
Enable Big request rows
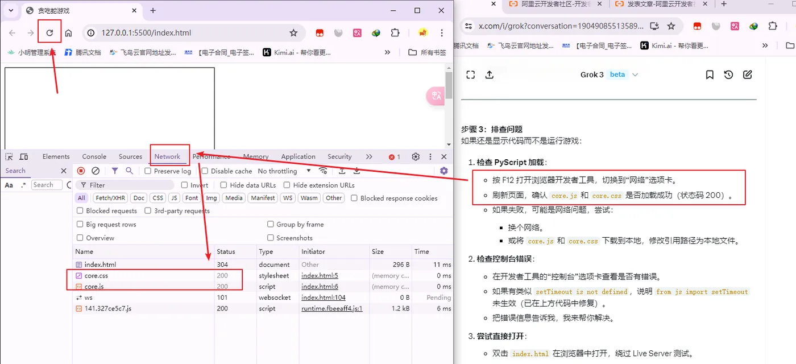[80, 224]
